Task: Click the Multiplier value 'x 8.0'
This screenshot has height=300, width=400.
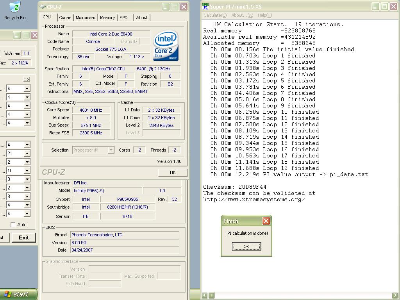Action: (91, 118)
